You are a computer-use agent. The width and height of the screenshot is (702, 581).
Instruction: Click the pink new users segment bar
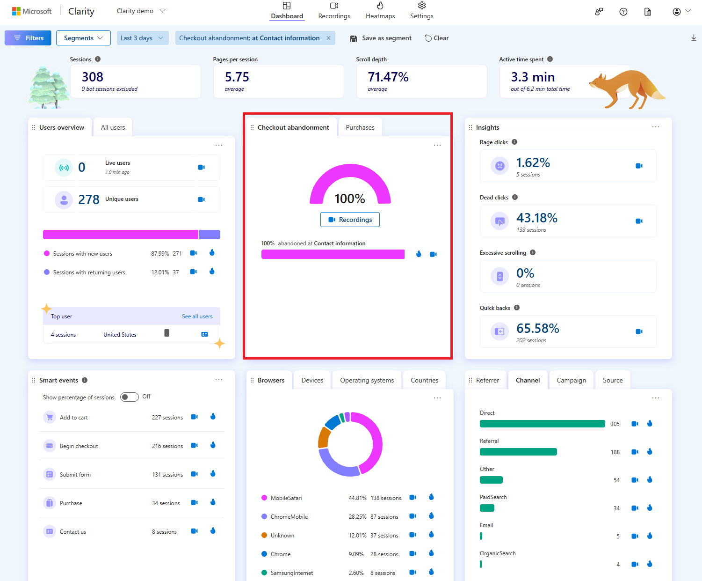click(121, 235)
